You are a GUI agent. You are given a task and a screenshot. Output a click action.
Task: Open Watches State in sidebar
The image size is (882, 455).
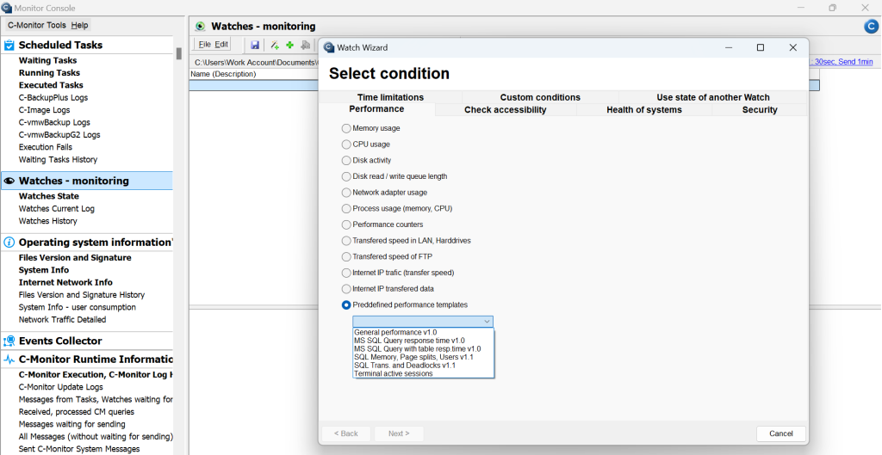click(x=49, y=196)
